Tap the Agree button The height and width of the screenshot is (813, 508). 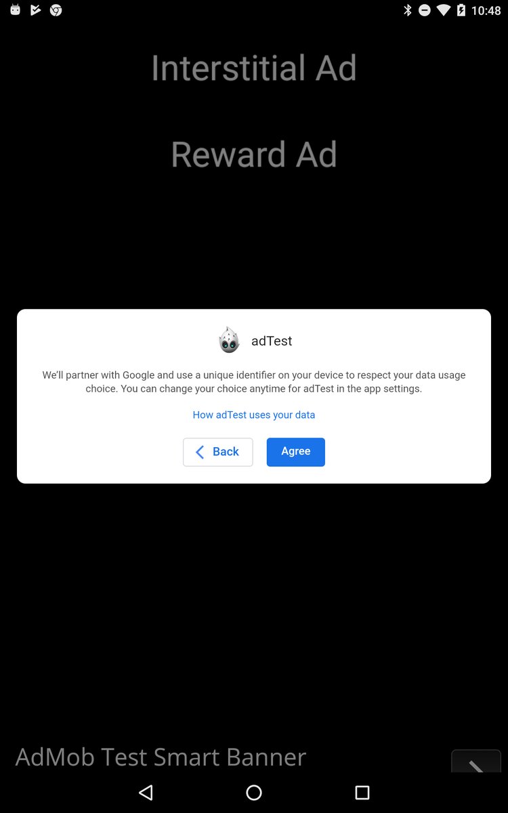click(295, 452)
